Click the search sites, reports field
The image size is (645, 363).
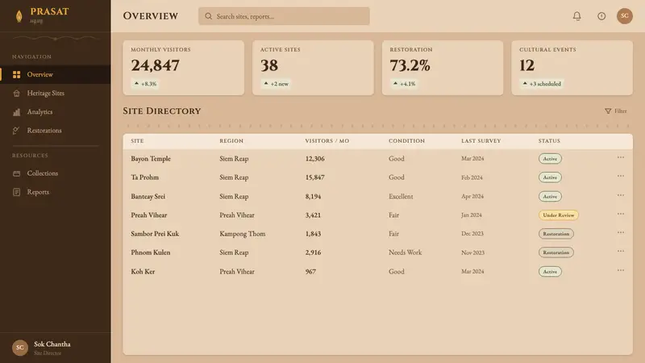click(284, 16)
